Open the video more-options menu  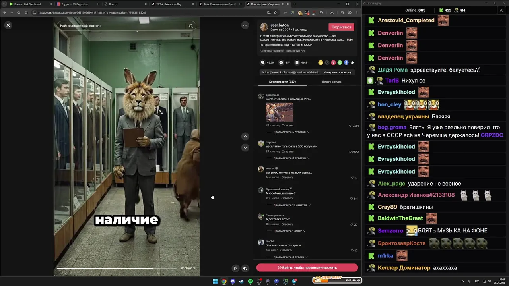(x=245, y=25)
